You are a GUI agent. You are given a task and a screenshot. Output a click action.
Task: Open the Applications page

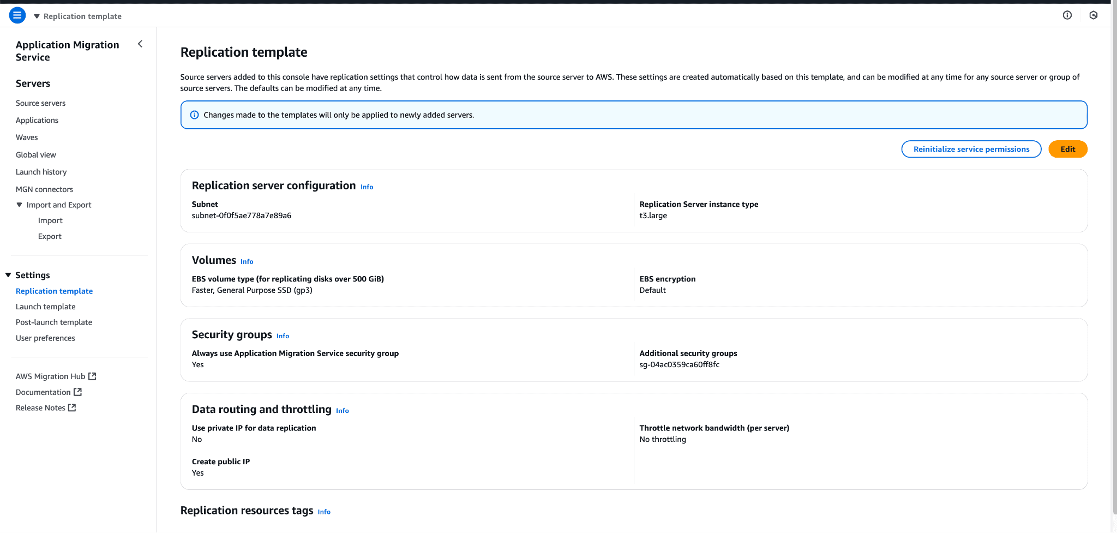(x=37, y=120)
